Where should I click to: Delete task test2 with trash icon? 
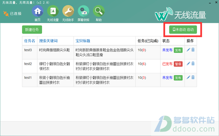click(193, 63)
